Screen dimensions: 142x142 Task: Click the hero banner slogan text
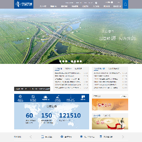[118, 39]
